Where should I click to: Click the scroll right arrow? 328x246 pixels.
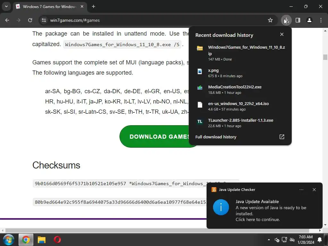click(x=320, y=231)
